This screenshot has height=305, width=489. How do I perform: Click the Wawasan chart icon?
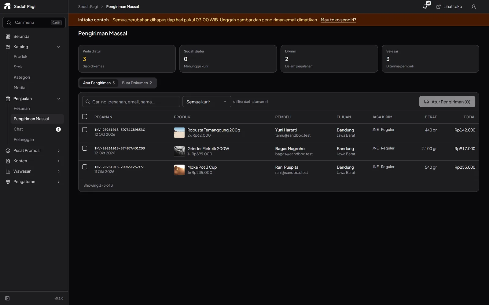(8, 171)
